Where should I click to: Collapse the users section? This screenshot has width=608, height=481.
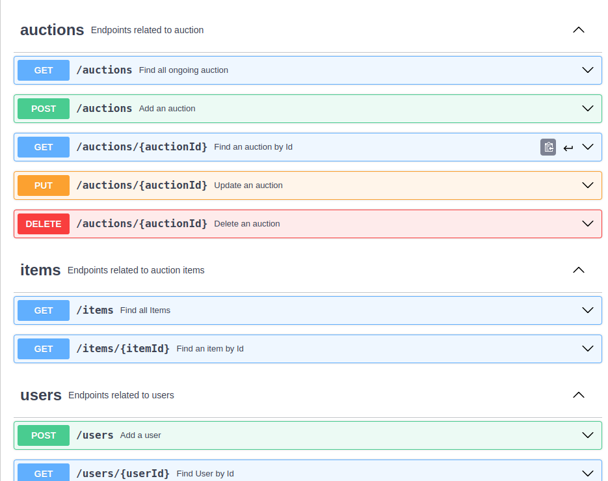(578, 395)
